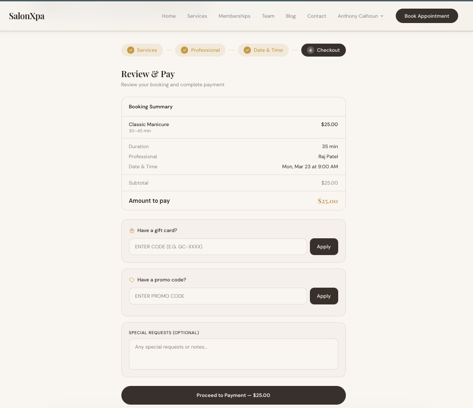Click the Checkout step in the progress bar

[x=323, y=50]
